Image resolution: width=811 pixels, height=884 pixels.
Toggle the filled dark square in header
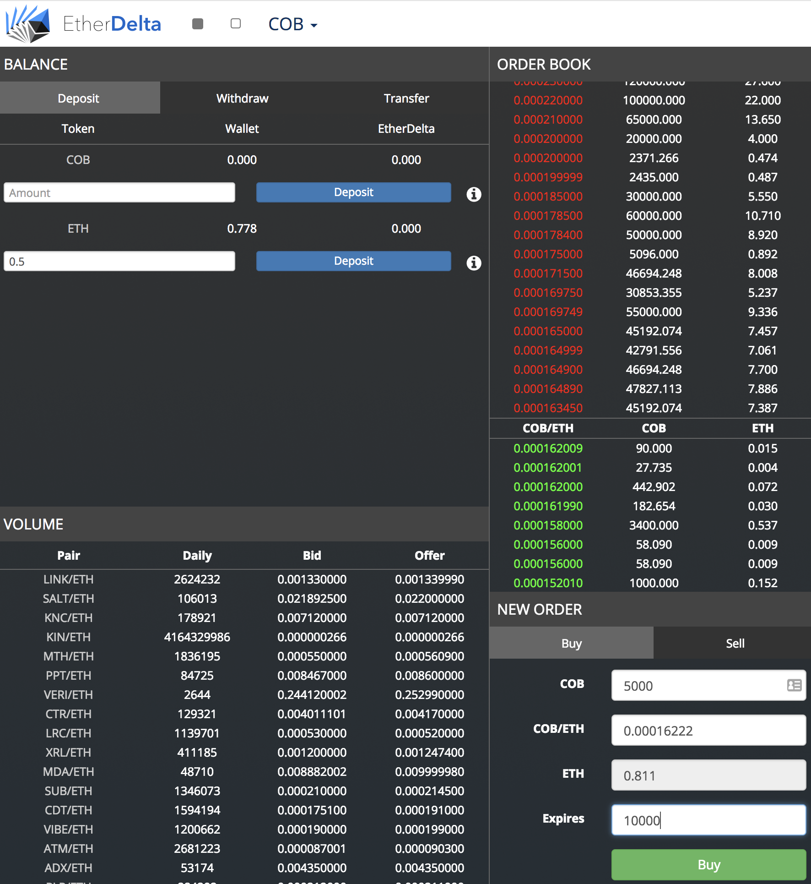coord(198,24)
